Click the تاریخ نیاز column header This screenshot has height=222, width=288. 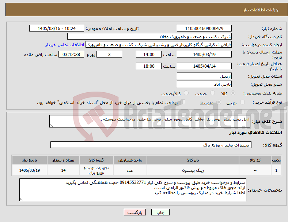(29, 160)
